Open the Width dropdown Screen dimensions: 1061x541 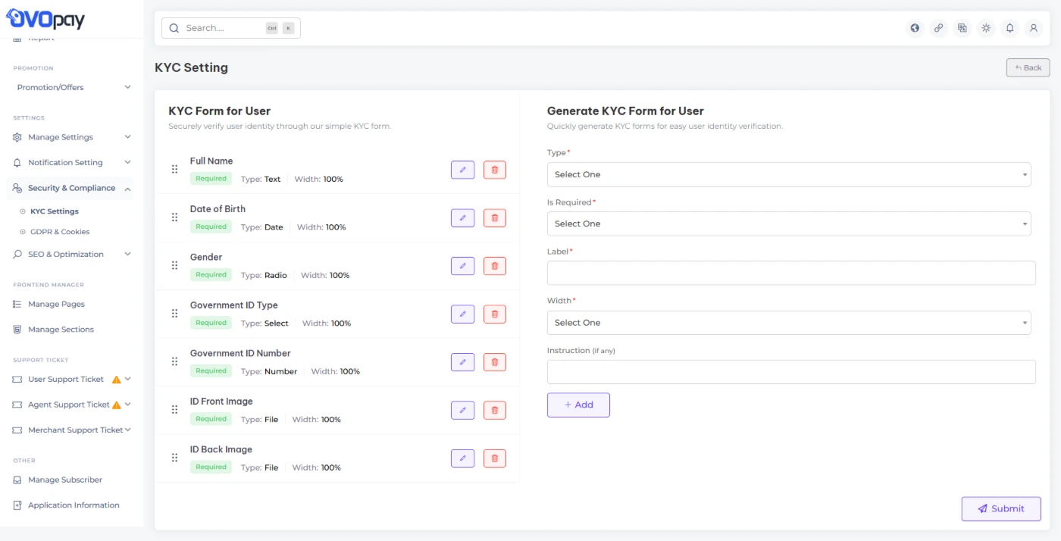click(x=789, y=322)
